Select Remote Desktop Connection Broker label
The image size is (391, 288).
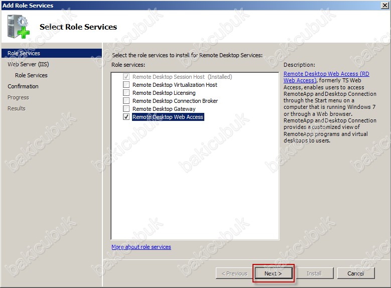pos(175,101)
